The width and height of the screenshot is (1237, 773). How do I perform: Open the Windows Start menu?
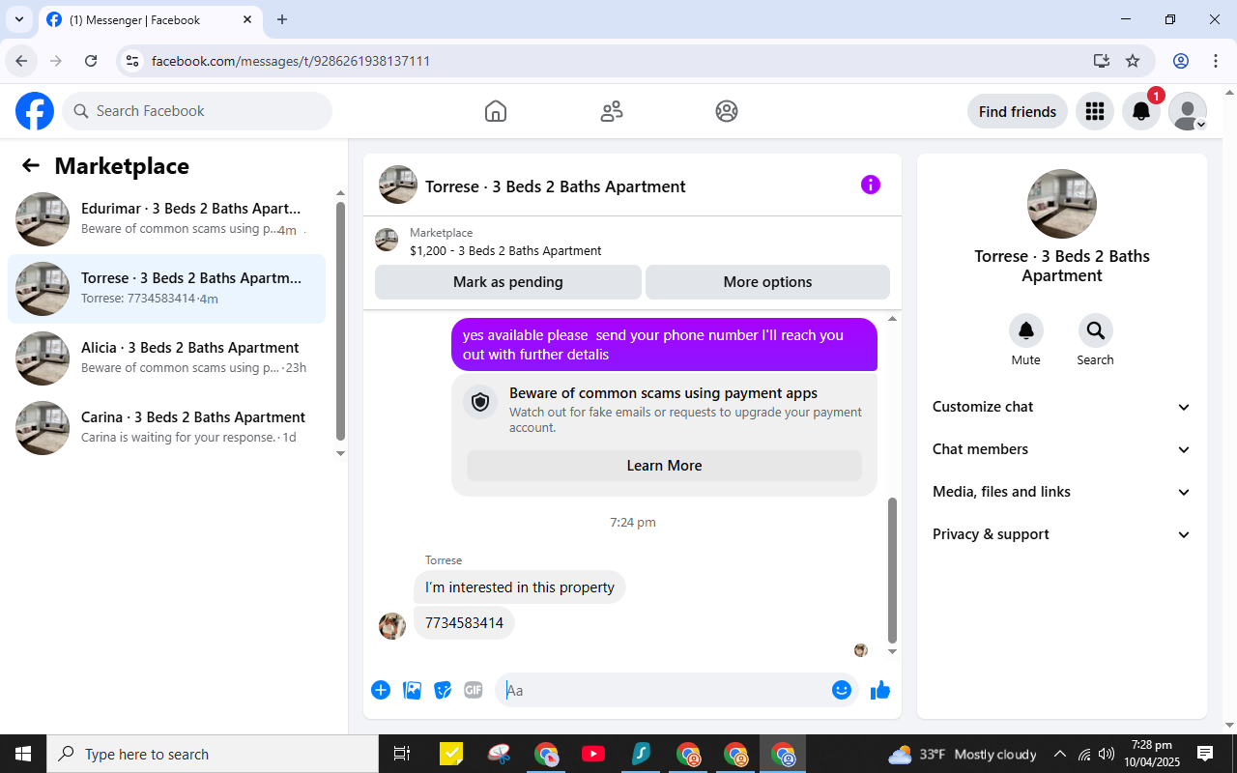click(x=23, y=754)
